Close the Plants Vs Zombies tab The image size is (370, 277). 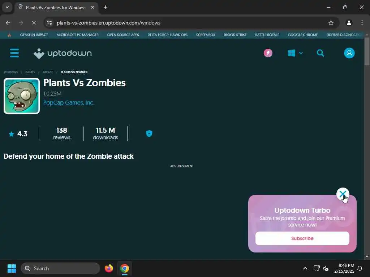[92, 8]
